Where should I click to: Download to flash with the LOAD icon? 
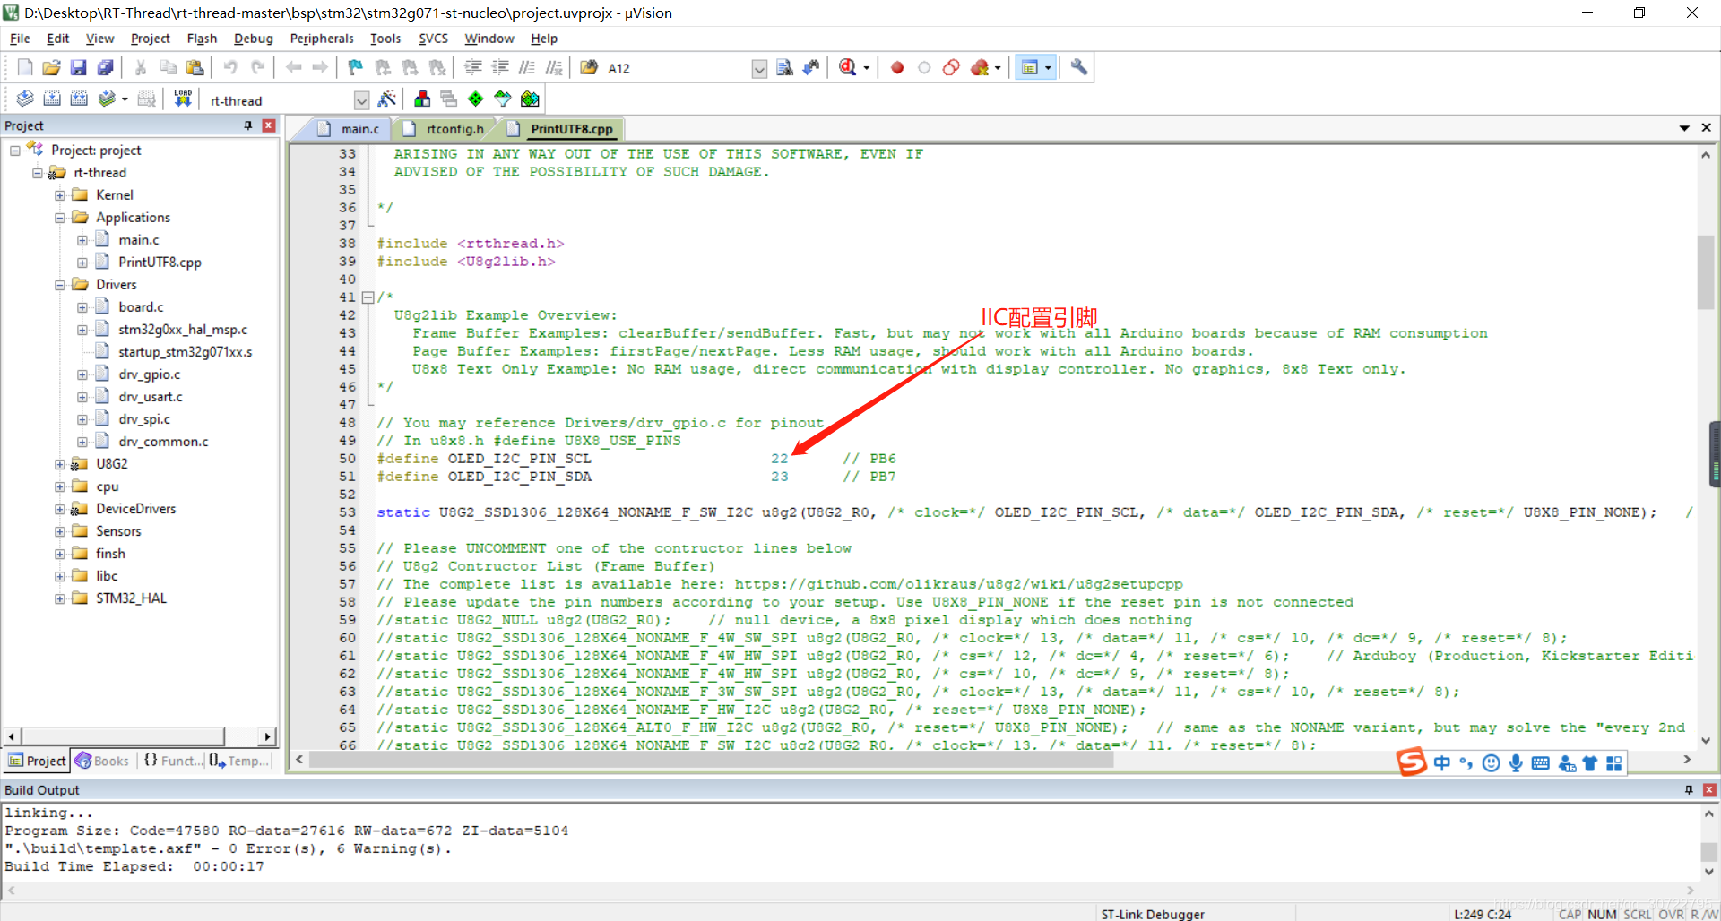click(x=183, y=99)
